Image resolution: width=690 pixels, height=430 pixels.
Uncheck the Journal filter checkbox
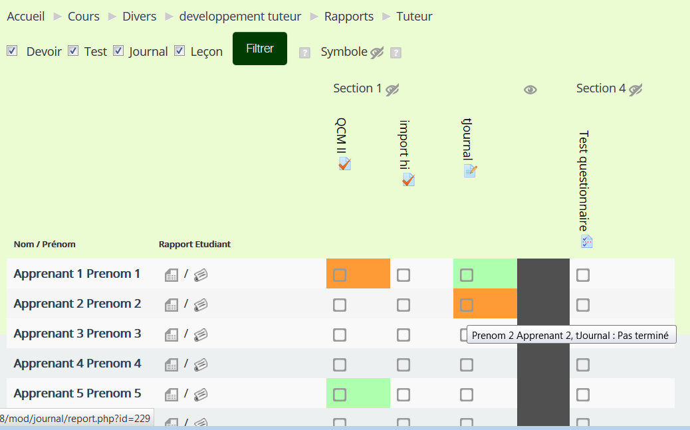(118, 51)
